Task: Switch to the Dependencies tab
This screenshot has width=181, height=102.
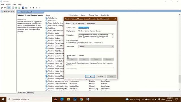Action: (x=90, y=24)
